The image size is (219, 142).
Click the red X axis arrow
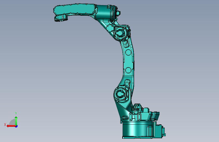[11, 126]
